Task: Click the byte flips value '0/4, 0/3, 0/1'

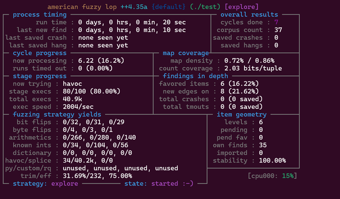Action: (x=88, y=130)
